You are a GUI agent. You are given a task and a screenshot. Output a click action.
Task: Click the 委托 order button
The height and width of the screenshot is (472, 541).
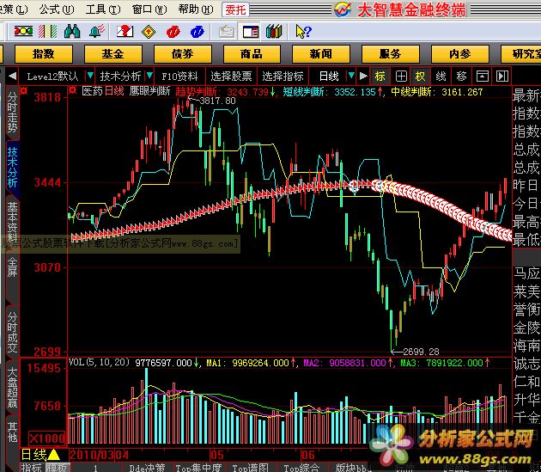pos(235,9)
